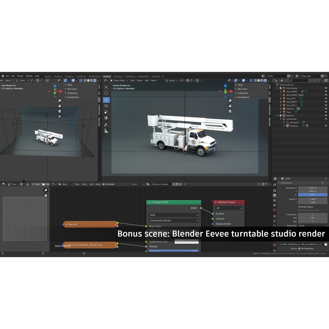Open the World properties globe tab icon

tap(275, 210)
